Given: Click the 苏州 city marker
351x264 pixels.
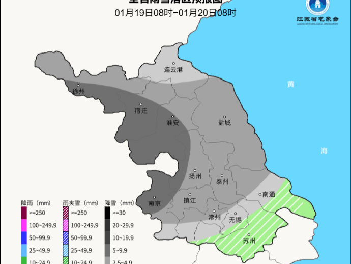Looking at the screenshot, I should (x=249, y=234).
